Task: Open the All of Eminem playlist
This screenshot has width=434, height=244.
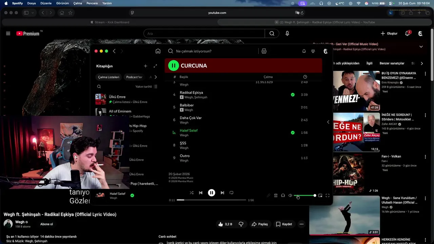Action: pyautogui.click(x=126, y=113)
